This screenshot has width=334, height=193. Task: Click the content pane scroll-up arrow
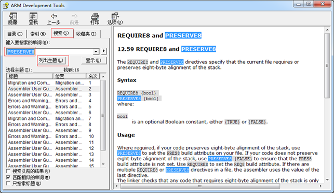point(327,30)
